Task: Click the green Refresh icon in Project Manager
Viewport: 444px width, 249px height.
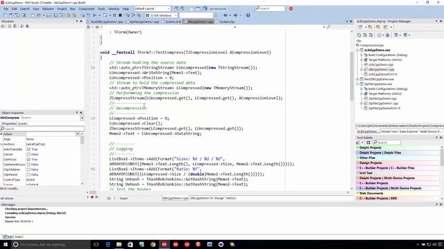Action: click(359, 35)
